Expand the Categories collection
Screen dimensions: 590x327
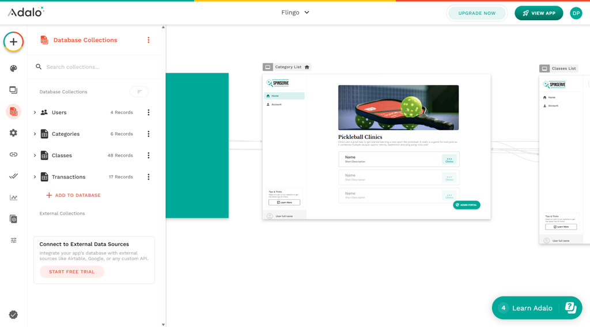pyautogui.click(x=35, y=134)
